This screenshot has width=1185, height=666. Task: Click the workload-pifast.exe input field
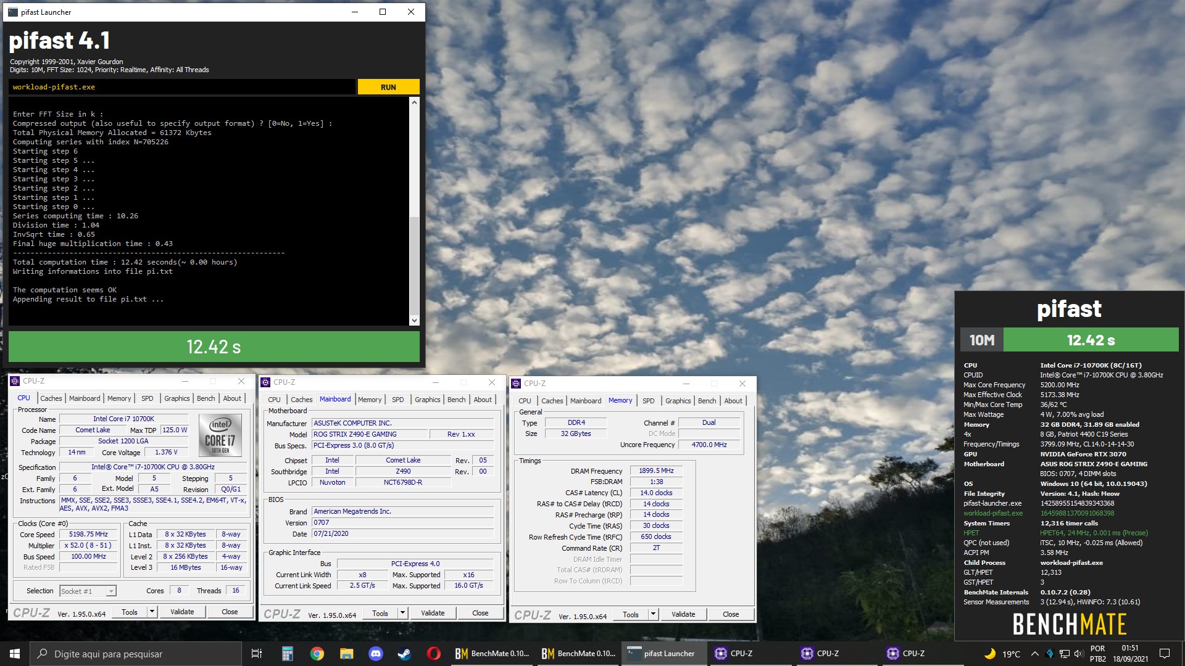click(182, 87)
